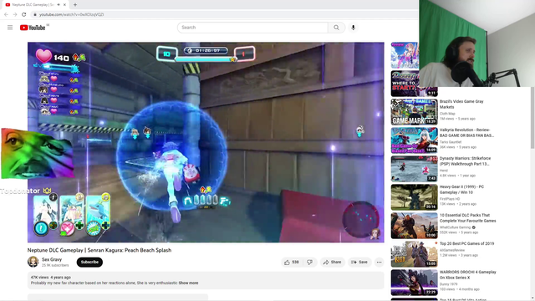
Task: Click into the YouTube Search field
Action: 252,28
